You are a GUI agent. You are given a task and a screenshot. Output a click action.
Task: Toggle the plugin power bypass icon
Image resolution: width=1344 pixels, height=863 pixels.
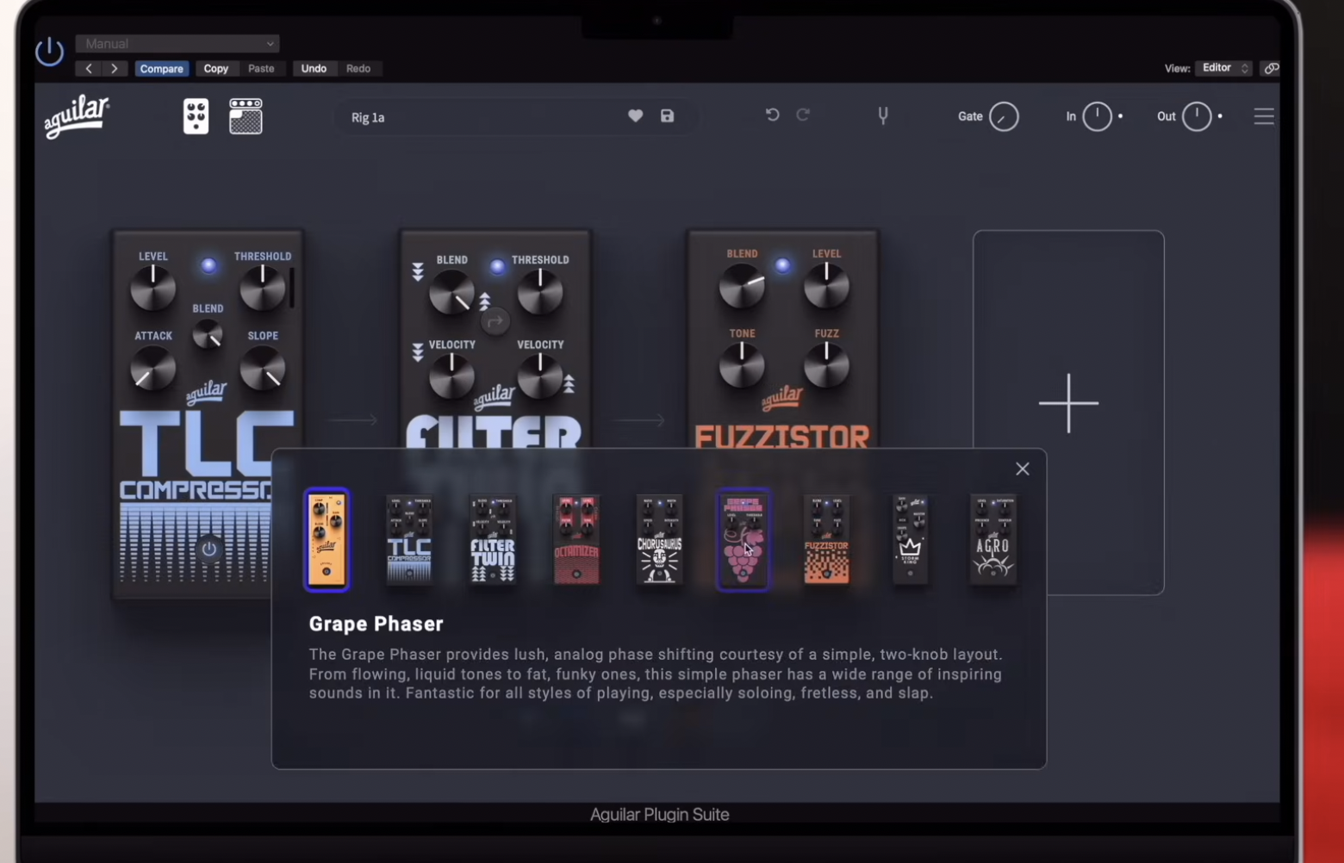coord(49,52)
